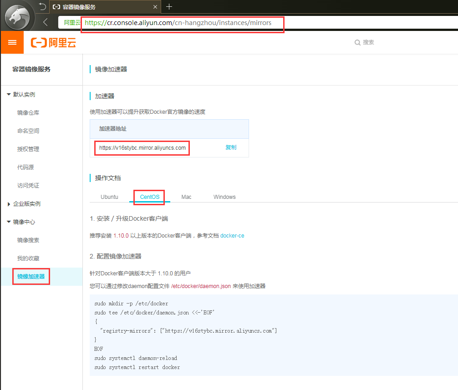
Task: Switch to the Ubuntu tab
Action: 109,197
